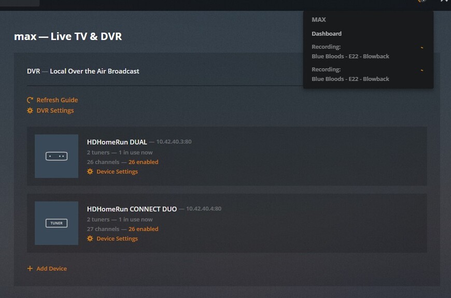Click the gear icon under HDHomeRun CONNECT DUO
Viewport: 451px width, 298px height.
[x=90, y=238]
